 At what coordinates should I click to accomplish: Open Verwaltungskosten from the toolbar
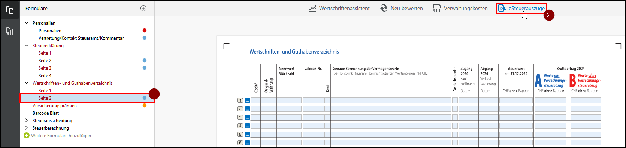click(460, 8)
